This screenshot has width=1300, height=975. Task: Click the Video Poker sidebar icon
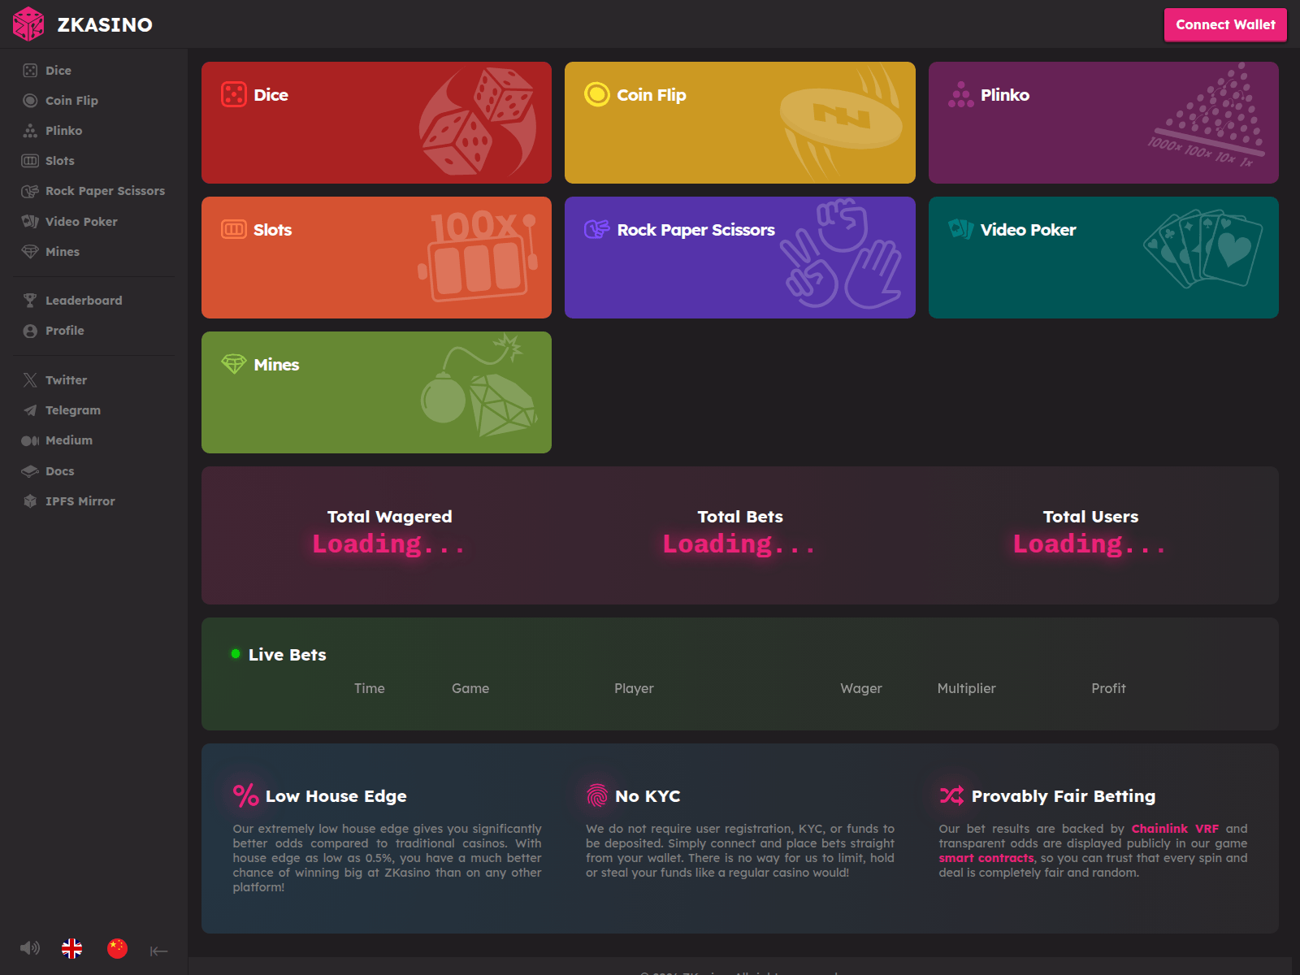tap(30, 221)
